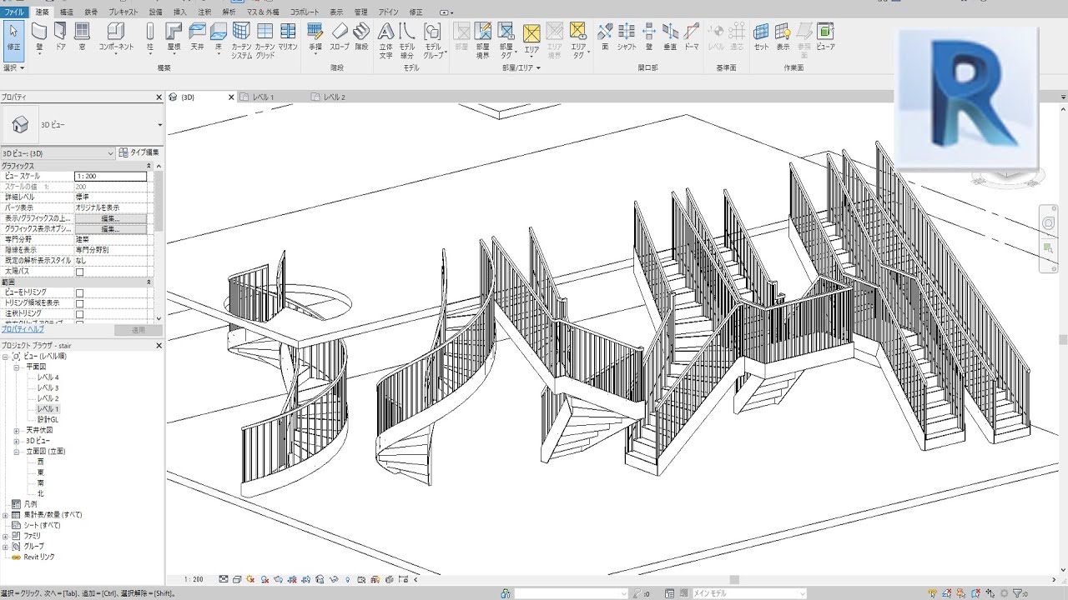The image size is (1068, 600).
Task: Click the コンポーネント (Component) tool
Action: point(116,37)
